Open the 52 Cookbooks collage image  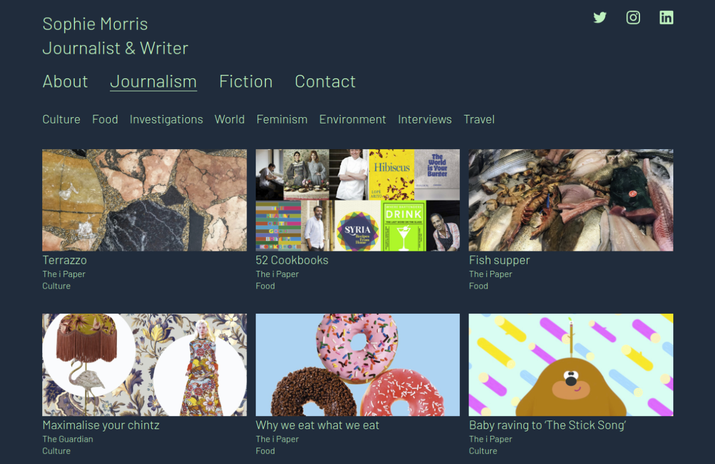[357, 200]
